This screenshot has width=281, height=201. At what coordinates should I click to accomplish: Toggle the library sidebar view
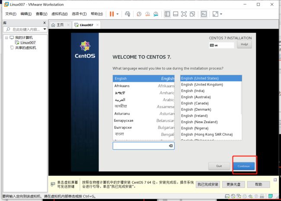(x=167, y=14)
